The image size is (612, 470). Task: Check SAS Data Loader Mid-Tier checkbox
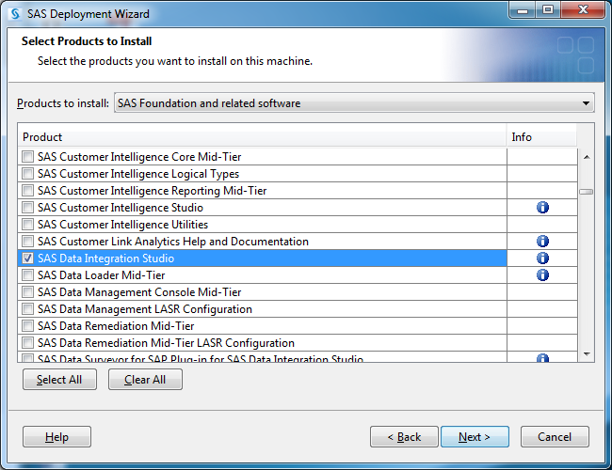pyautogui.click(x=27, y=275)
